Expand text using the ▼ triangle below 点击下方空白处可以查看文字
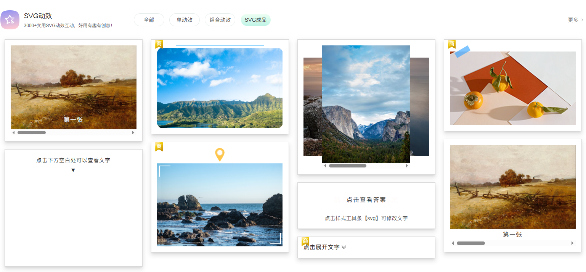 (x=73, y=170)
